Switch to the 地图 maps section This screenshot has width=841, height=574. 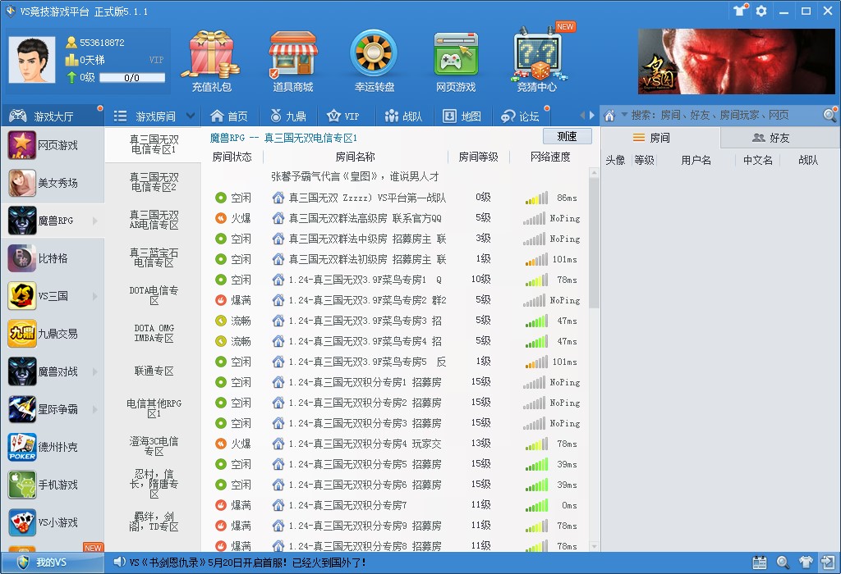tap(470, 116)
